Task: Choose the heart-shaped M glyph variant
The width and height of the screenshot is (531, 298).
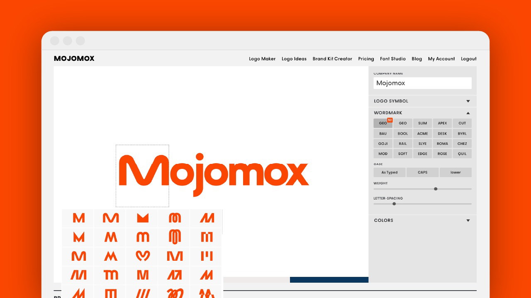Action: [x=142, y=256]
